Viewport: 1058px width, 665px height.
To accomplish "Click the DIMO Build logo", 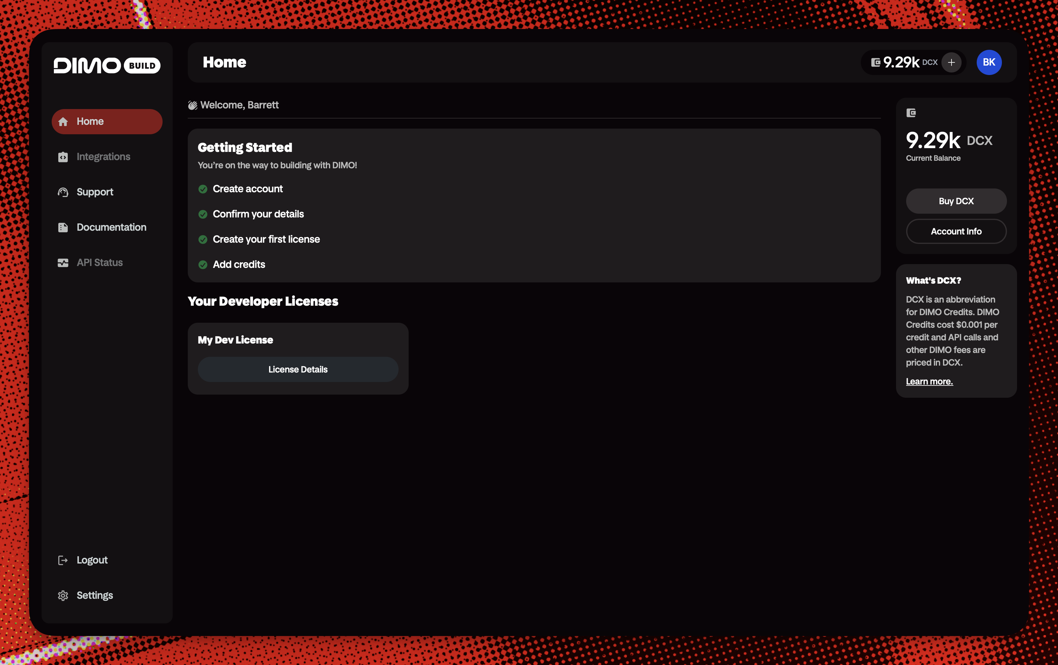I will point(107,65).
